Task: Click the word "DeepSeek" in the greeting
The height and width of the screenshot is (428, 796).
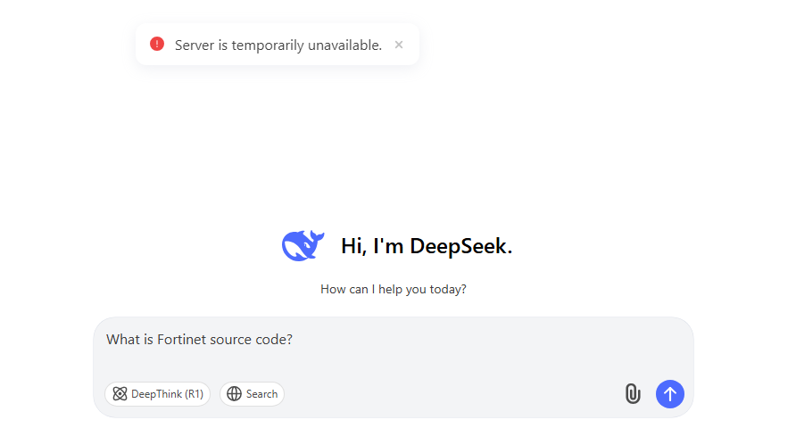Action: (460, 246)
